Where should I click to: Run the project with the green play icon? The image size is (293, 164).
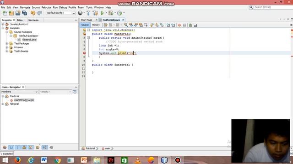click(102, 13)
